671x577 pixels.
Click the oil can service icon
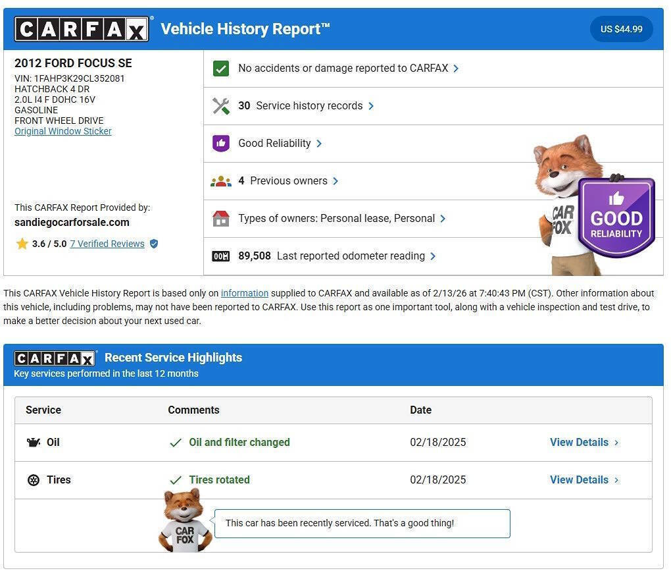tap(34, 443)
